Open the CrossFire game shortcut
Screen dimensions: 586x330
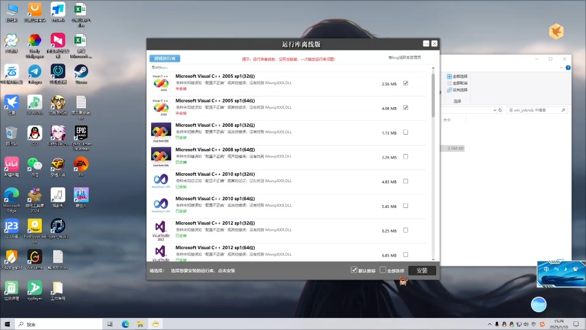click(58, 167)
